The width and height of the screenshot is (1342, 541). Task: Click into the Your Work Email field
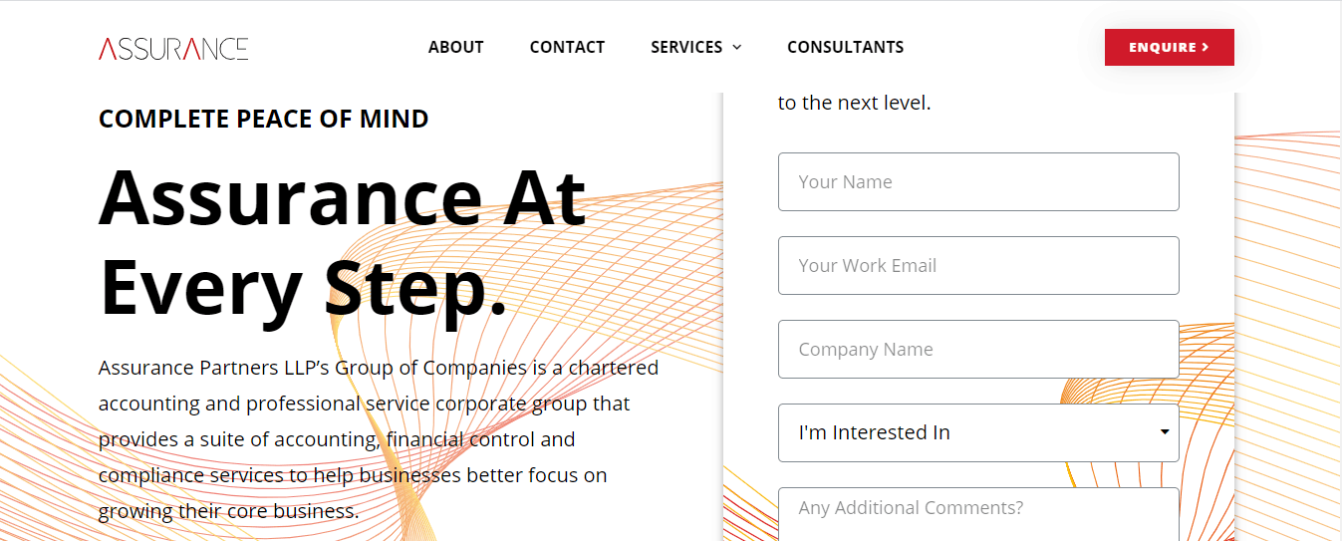(978, 265)
